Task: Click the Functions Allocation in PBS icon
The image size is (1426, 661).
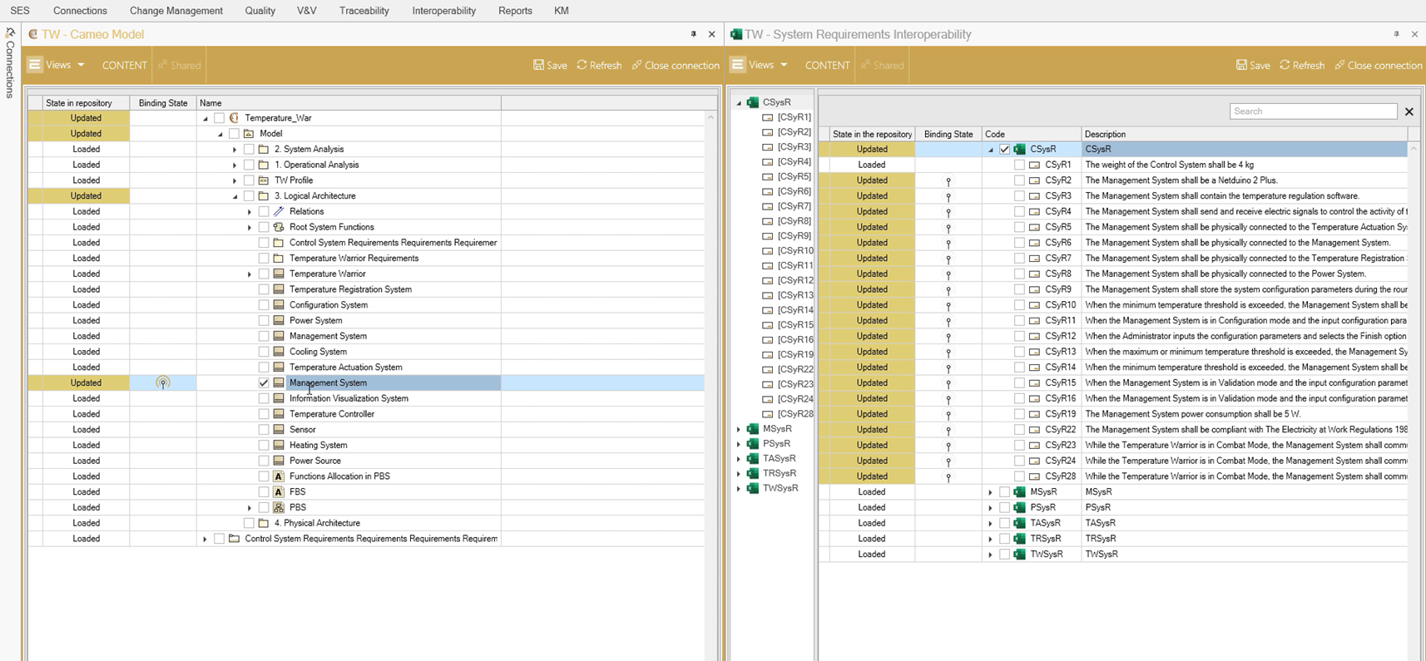Action: tap(279, 476)
